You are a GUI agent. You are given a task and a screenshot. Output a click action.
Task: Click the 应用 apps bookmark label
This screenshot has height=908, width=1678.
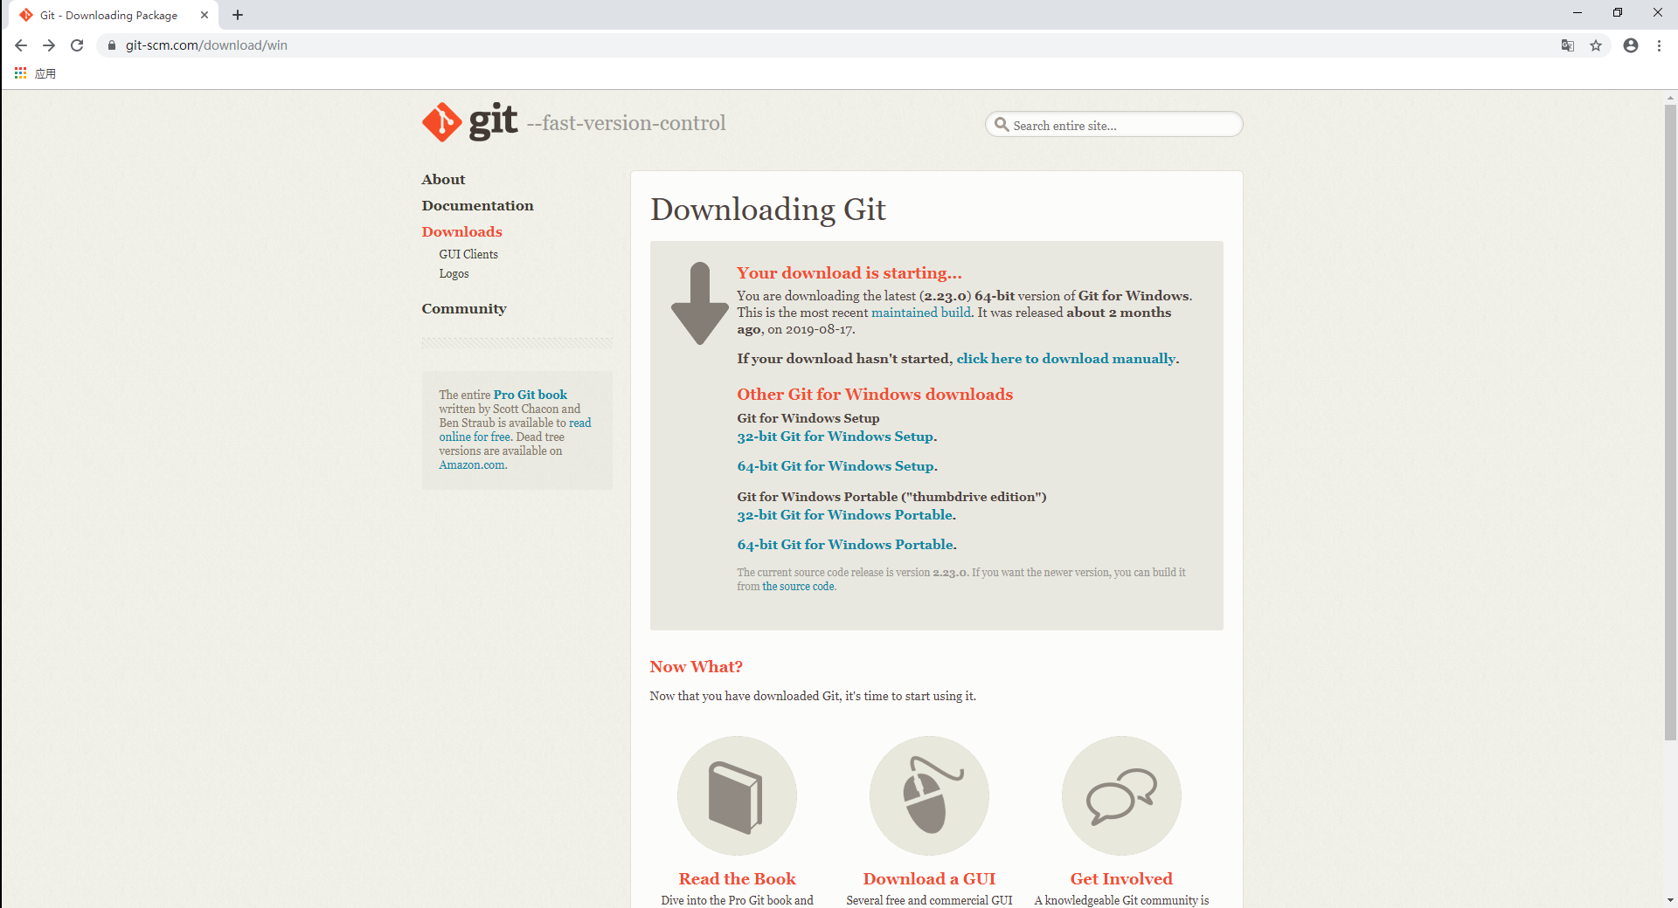tap(45, 73)
